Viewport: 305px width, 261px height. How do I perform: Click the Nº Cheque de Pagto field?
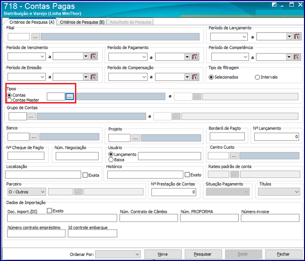point(26,156)
